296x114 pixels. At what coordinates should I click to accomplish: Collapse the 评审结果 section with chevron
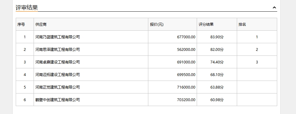coord(274,7)
